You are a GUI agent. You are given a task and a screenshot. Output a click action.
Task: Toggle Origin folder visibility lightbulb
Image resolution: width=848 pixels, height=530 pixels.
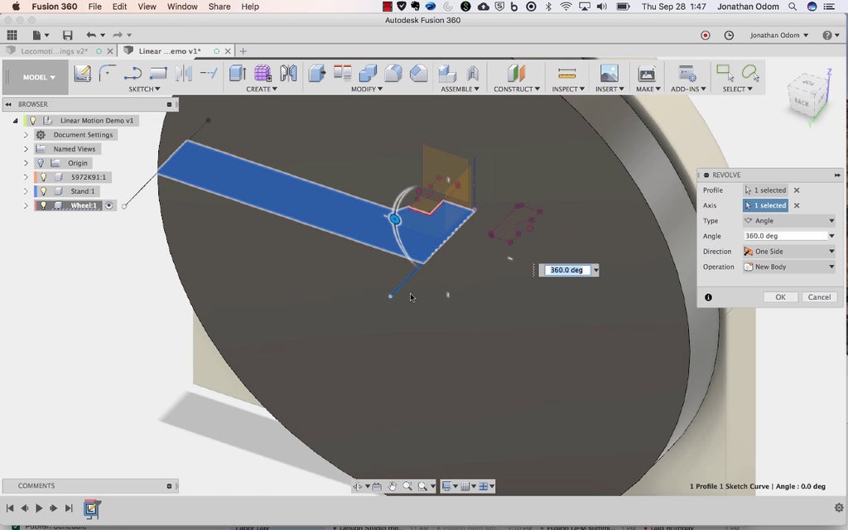40,163
